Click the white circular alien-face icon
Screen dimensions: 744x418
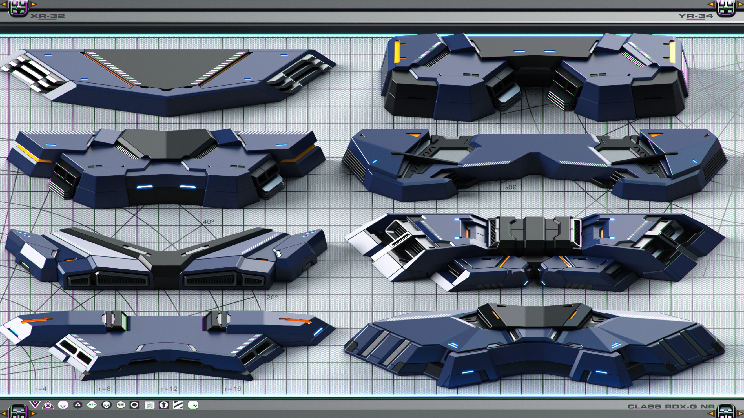click(x=63, y=405)
